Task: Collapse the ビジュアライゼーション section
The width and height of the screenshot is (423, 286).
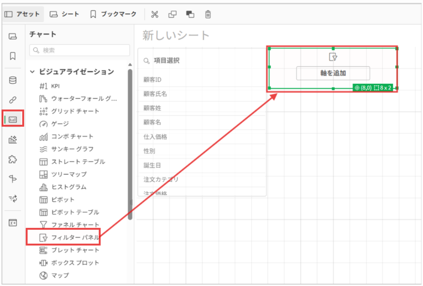Action: (33, 72)
